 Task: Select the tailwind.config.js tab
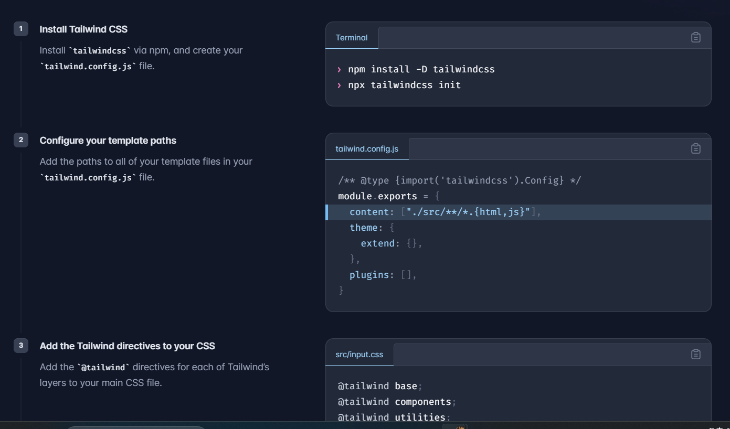click(367, 149)
